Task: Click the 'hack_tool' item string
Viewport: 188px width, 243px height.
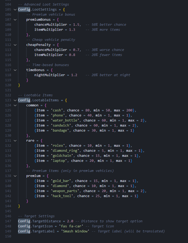Action: [63, 196]
